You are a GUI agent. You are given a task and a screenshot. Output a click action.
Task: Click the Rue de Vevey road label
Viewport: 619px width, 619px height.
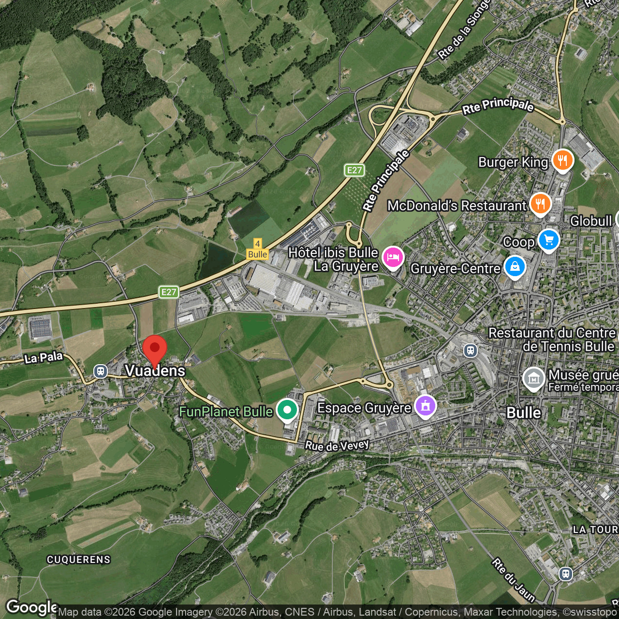coord(337,445)
